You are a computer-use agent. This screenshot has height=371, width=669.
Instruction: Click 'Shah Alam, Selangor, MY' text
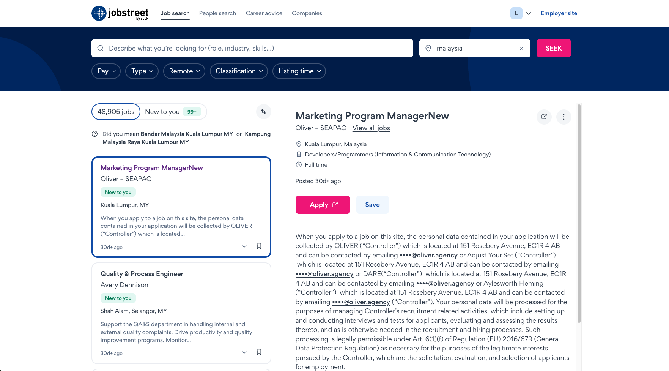point(134,311)
